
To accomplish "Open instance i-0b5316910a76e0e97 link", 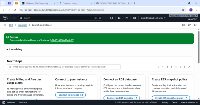I will point(62,40).
